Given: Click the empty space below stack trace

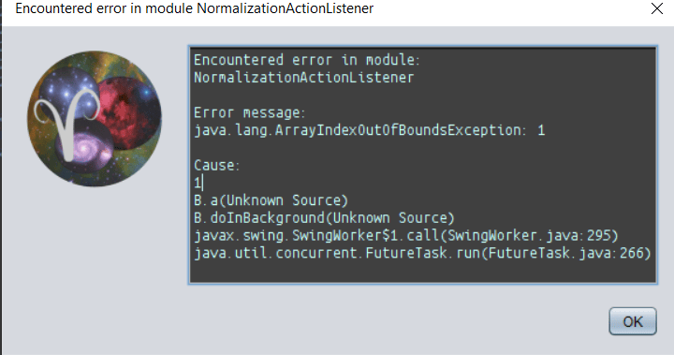Looking at the screenshot, I should point(422,271).
